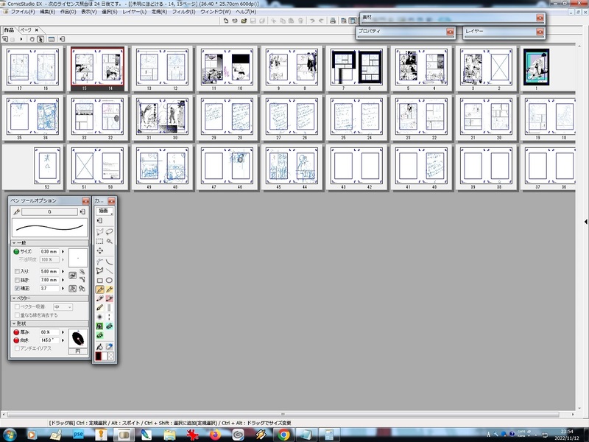Open the 補正 value slider arrow
The height and width of the screenshot is (442, 589).
[63, 288]
